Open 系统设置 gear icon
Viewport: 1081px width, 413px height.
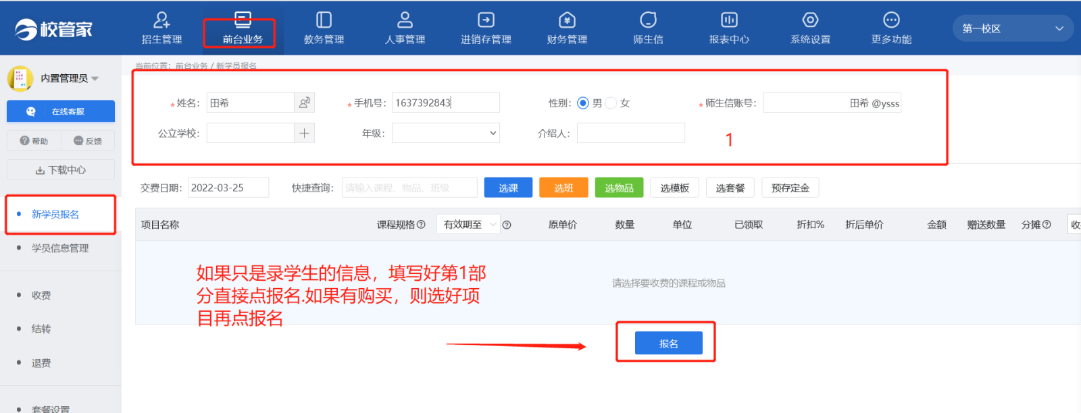[810, 20]
